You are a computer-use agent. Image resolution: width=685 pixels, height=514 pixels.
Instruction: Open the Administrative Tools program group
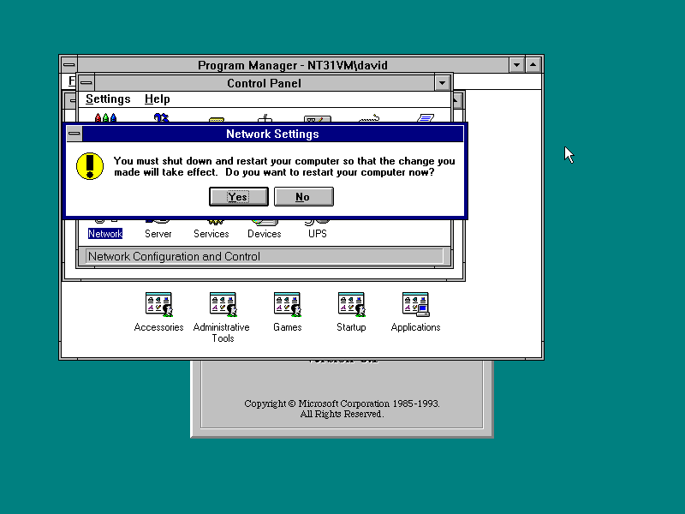click(x=223, y=304)
